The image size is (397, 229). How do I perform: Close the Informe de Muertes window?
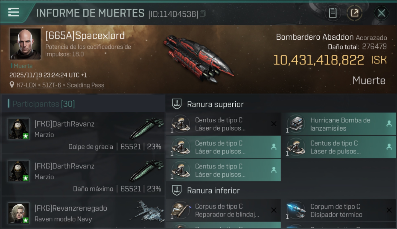(381, 13)
